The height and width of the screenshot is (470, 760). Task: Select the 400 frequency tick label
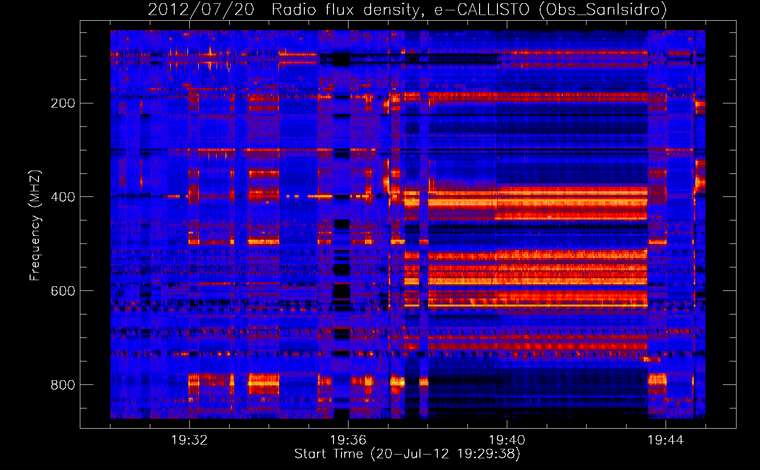pos(63,197)
